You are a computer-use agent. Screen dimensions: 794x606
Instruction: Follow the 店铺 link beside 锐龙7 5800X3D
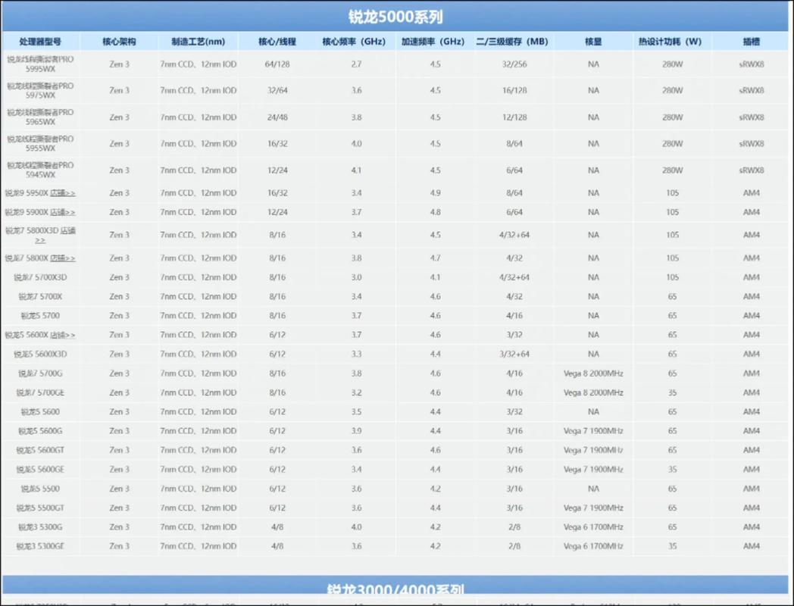point(67,230)
